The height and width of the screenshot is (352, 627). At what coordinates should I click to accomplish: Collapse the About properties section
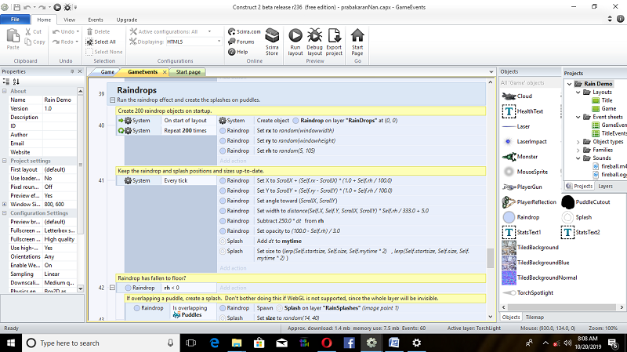click(5, 91)
